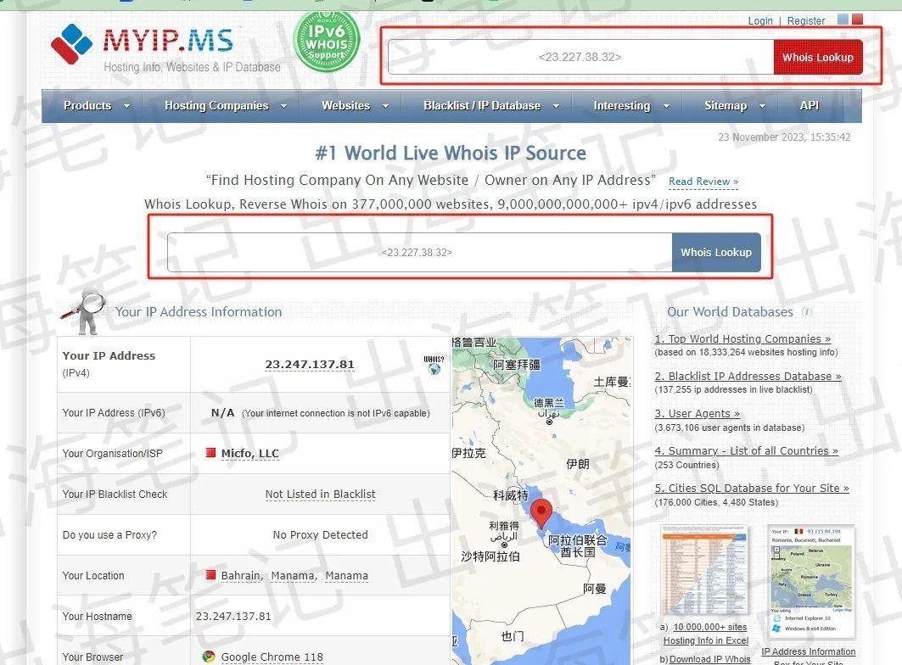Click the Excel hosting info thumbnail
902x665 pixels.
[x=704, y=569]
